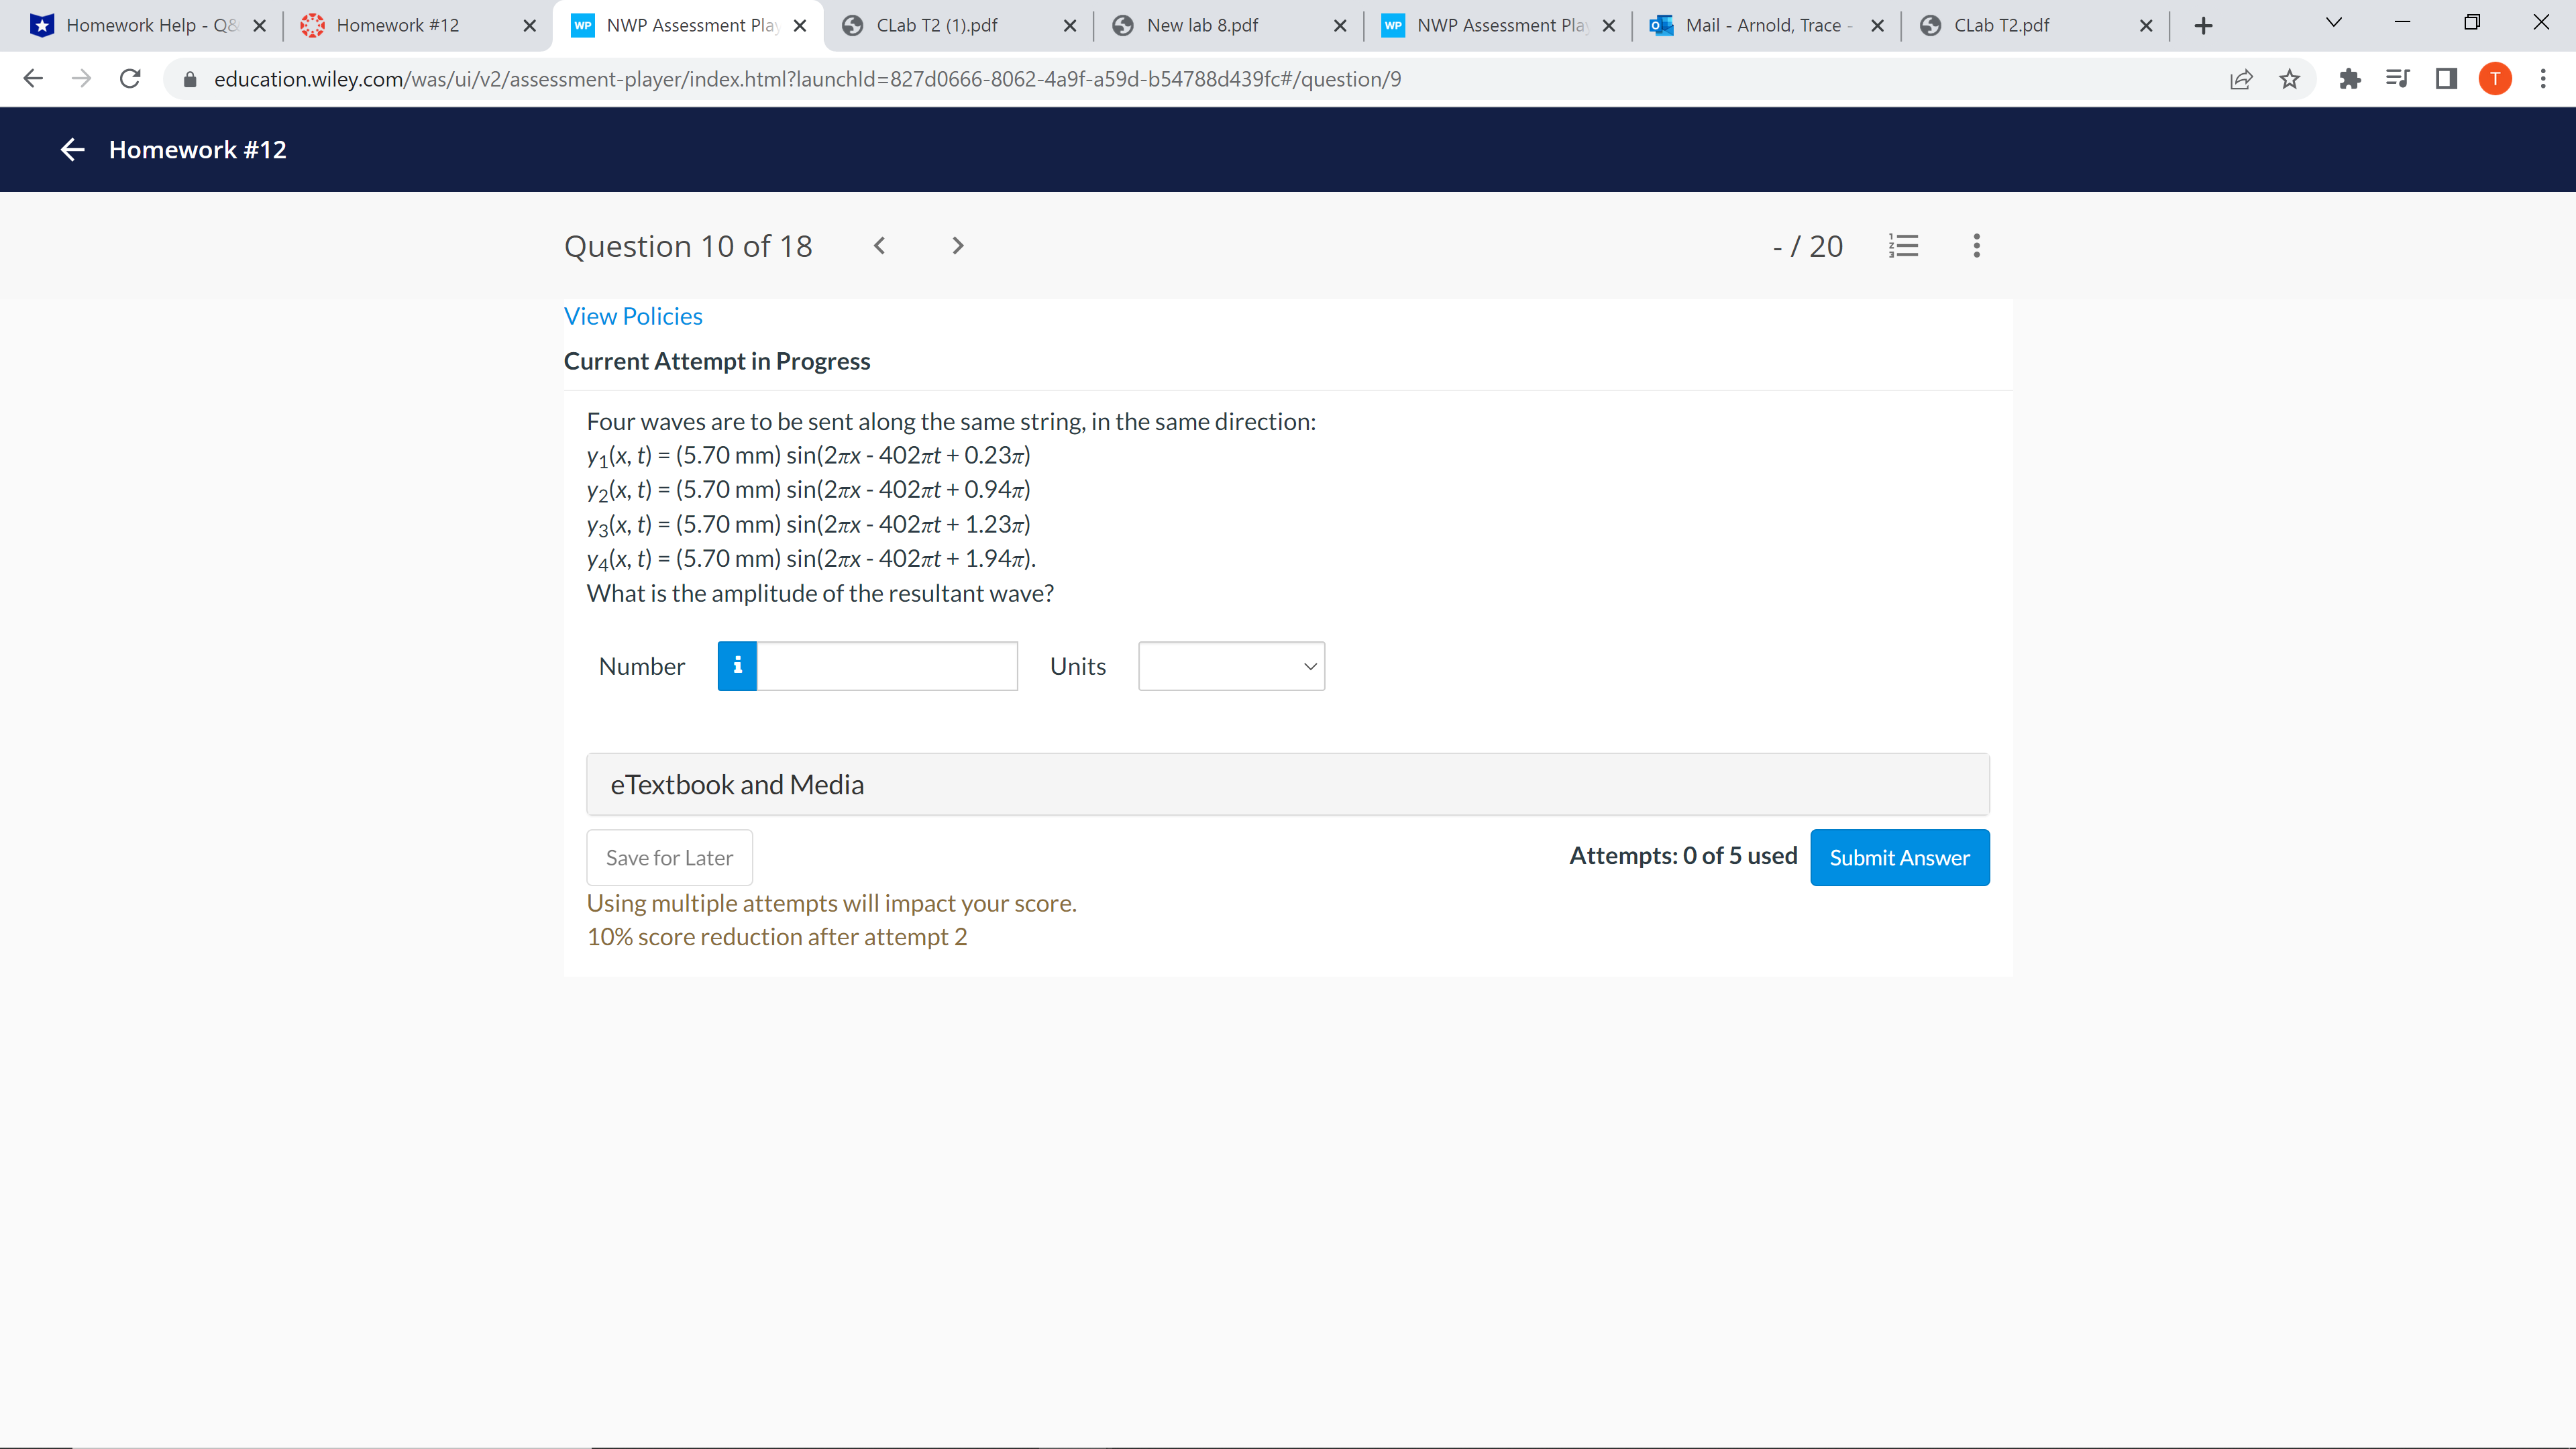Click the back arrow beside Homework #12
The height and width of the screenshot is (1449, 2576).
pos(72,150)
